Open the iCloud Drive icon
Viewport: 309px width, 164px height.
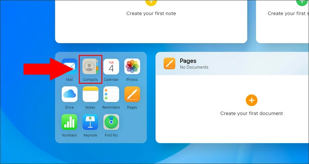click(70, 94)
